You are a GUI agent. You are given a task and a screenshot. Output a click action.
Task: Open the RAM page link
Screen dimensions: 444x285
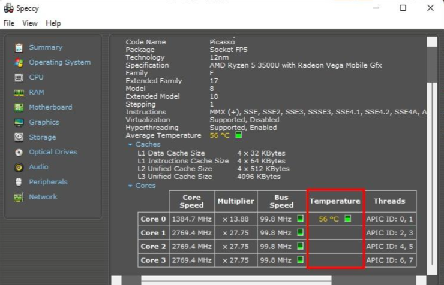(x=37, y=92)
